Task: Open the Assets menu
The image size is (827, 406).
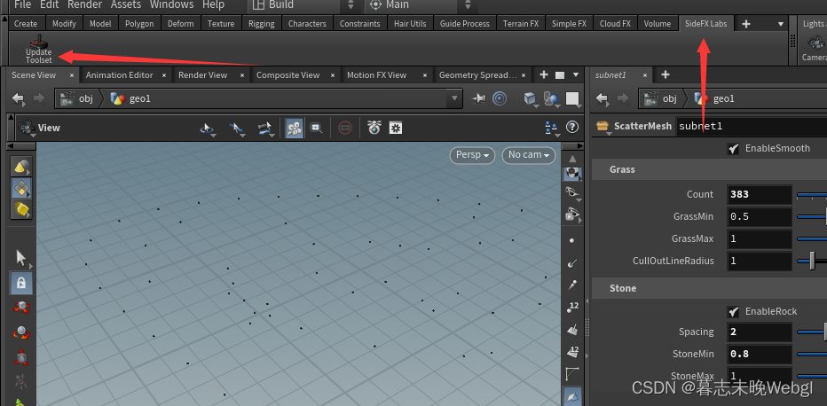Action: (127, 5)
